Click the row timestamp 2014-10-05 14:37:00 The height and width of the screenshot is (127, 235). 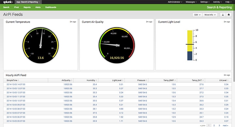click(x=16, y=84)
